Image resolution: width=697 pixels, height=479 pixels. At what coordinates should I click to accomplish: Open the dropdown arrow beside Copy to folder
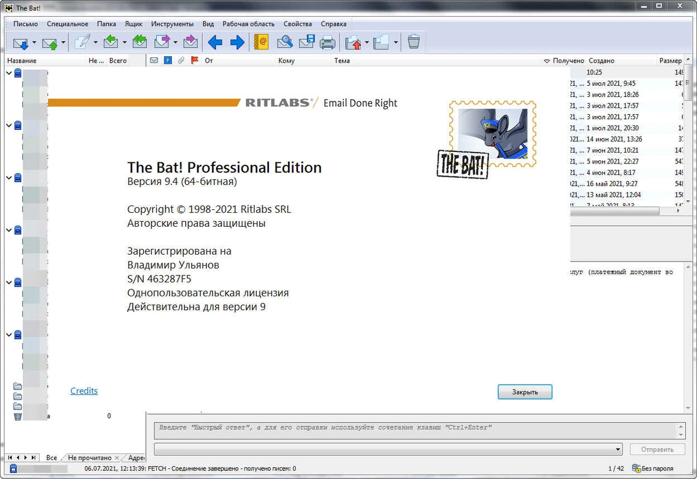pyautogui.click(x=396, y=42)
